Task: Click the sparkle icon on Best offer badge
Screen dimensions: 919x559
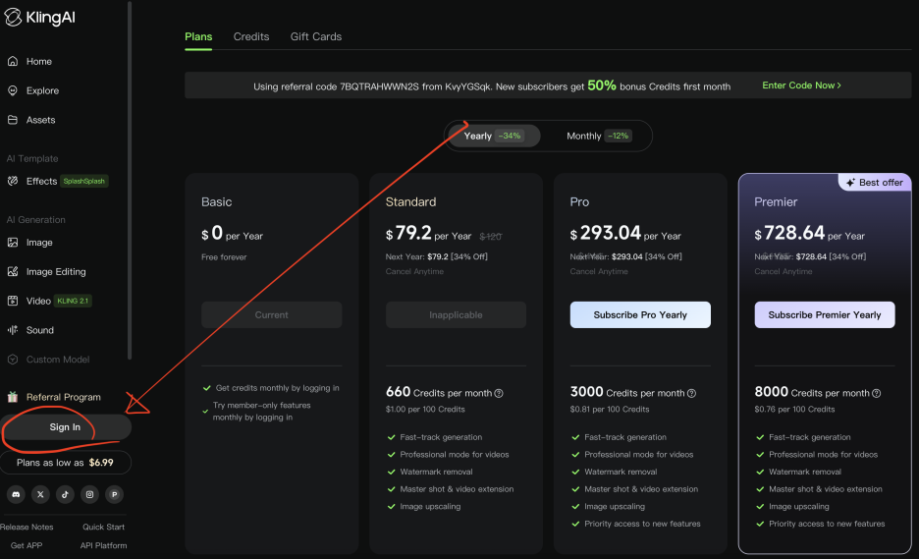Action: tap(850, 183)
